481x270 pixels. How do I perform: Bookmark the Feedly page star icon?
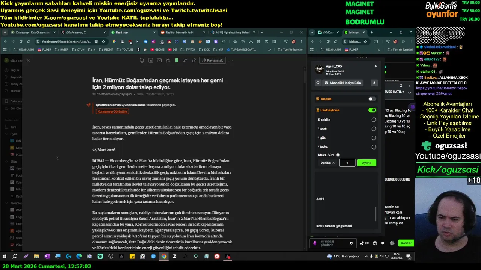[103, 42]
